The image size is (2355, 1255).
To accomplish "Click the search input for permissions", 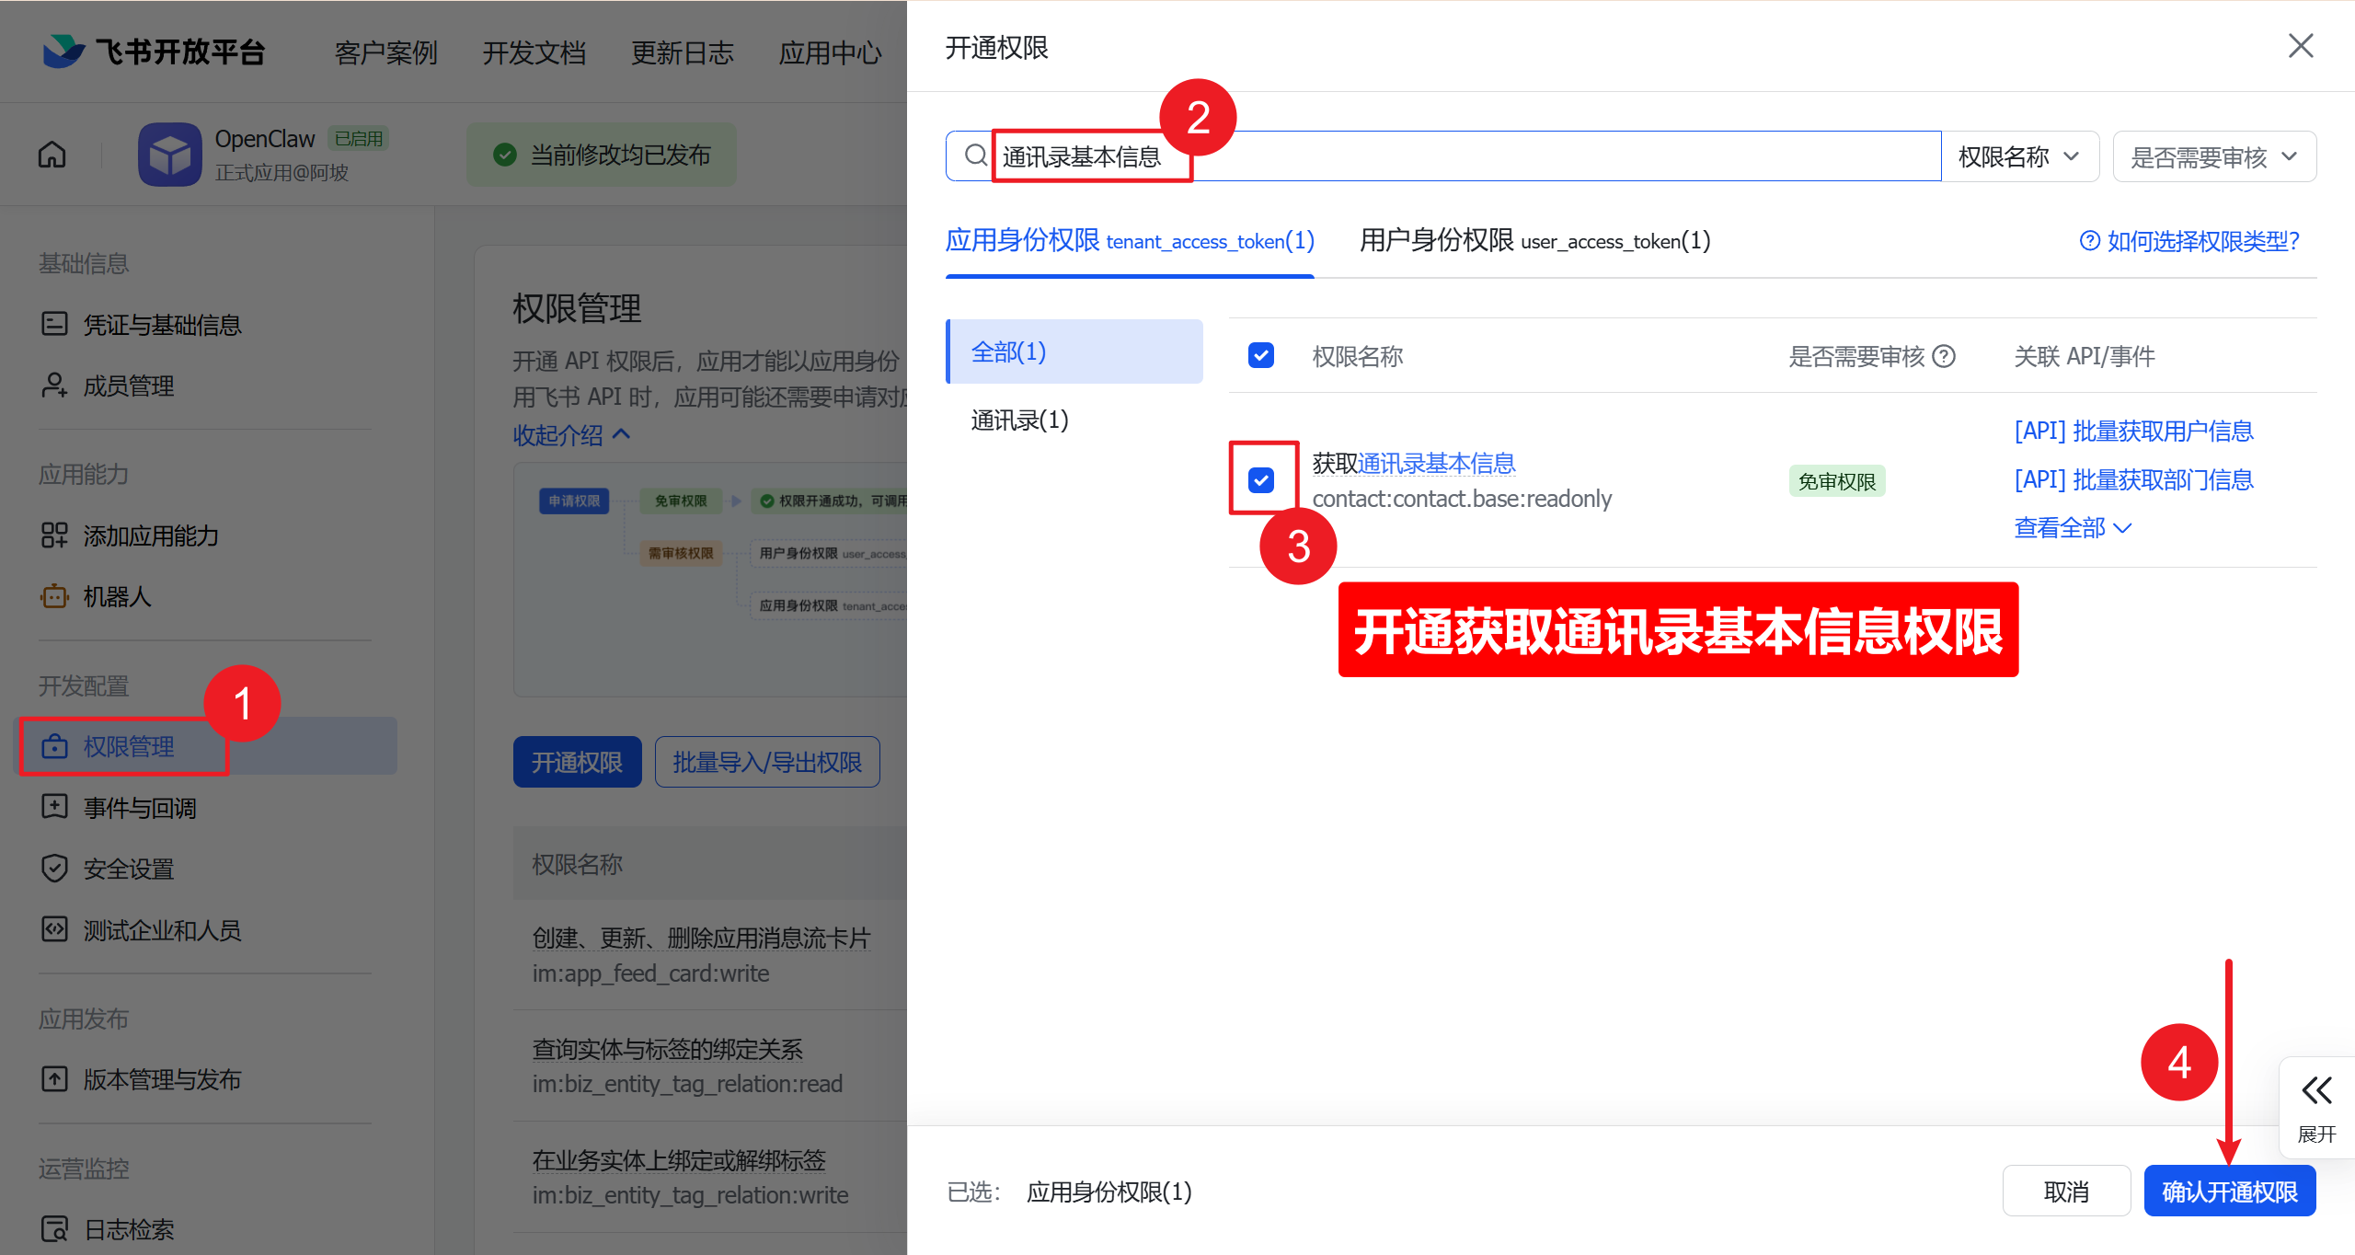I will pyautogui.click(x=1472, y=155).
